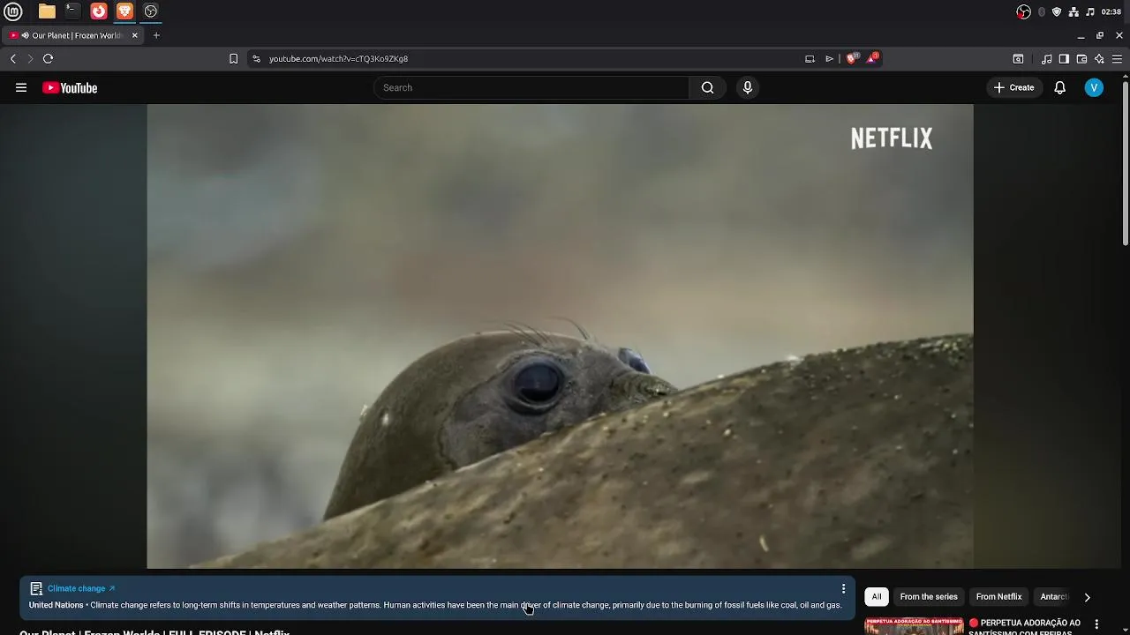This screenshot has height=635, width=1130.
Task: Open the shield security tray icon
Action: [x=1057, y=11]
